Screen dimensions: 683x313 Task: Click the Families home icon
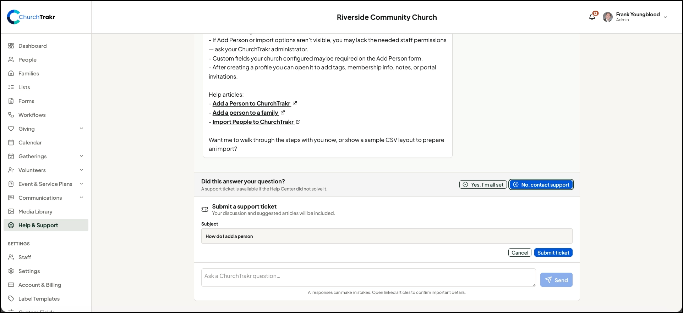[11, 73]
